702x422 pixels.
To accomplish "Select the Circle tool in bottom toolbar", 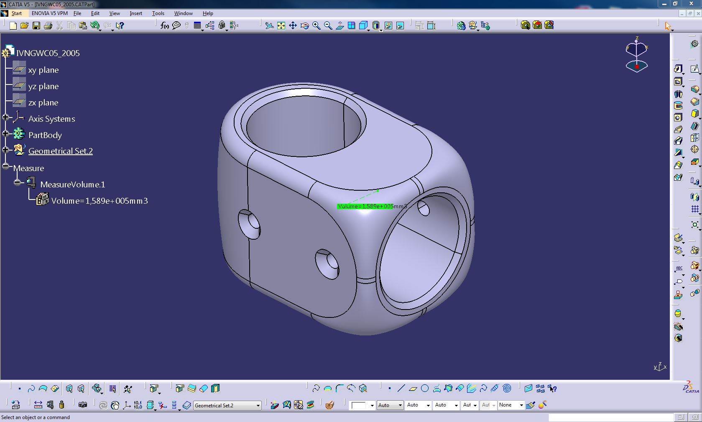I will [x=425, y=389].
